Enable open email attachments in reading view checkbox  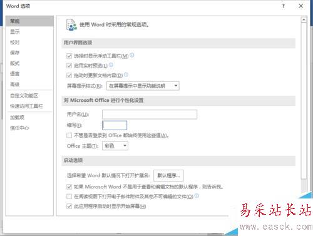coord(69,197)
